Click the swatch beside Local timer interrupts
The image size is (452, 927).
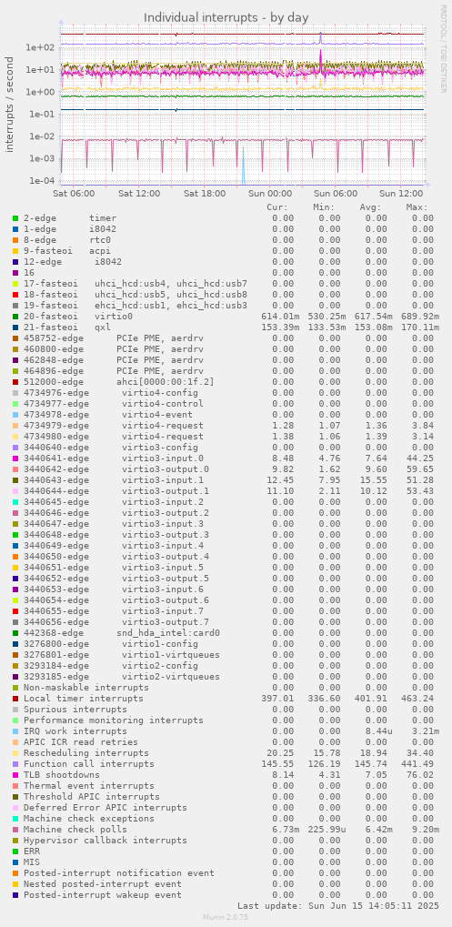(15, 699)
